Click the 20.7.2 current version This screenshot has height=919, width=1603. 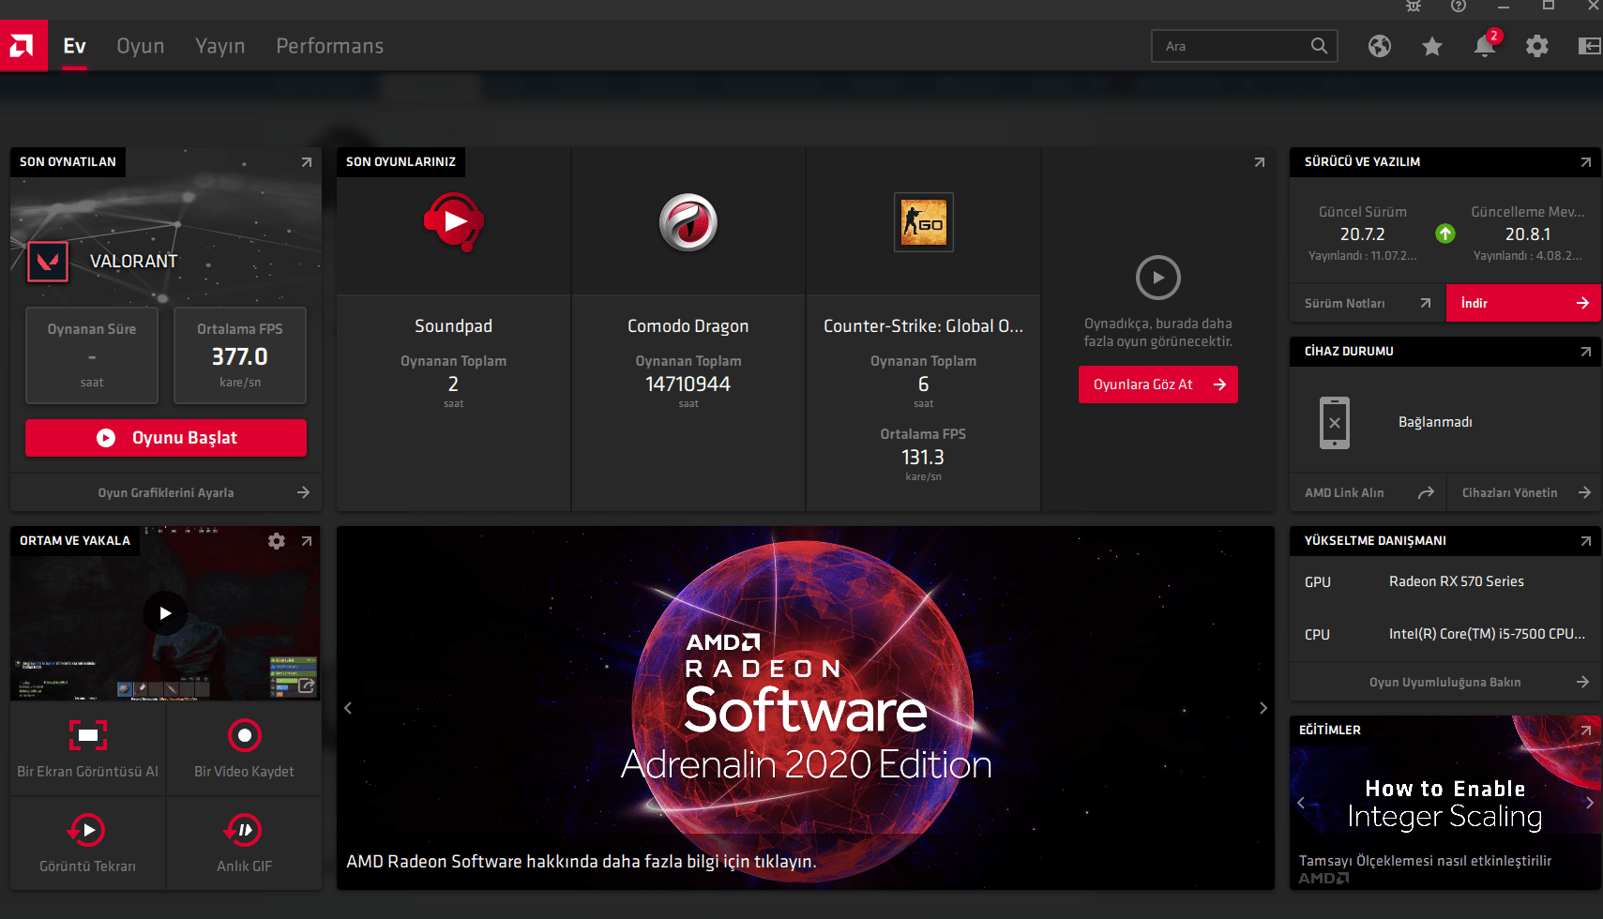point(1363,234)
